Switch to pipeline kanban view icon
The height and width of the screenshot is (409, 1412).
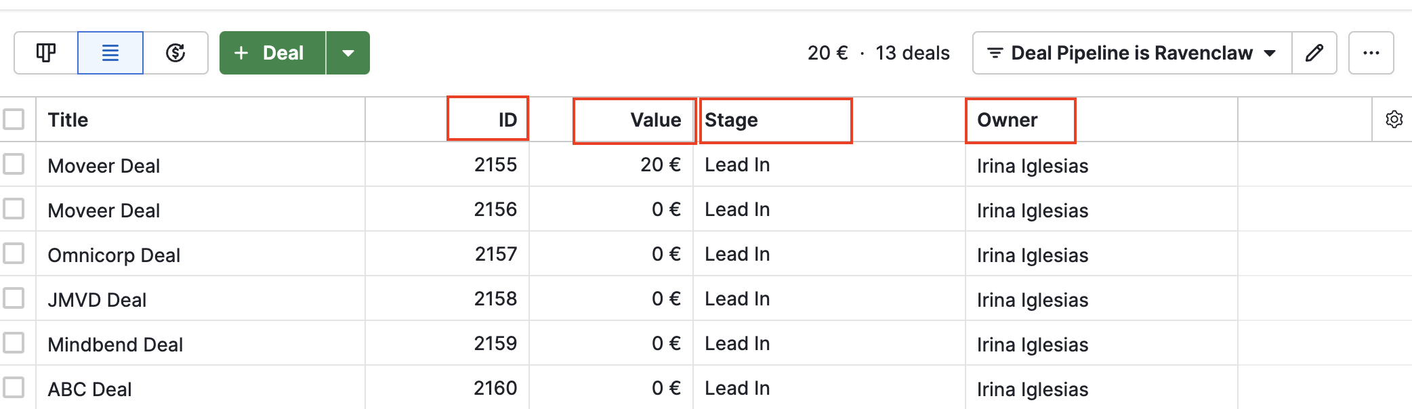46,53
